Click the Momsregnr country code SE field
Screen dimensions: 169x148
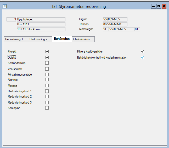[106, 29]
